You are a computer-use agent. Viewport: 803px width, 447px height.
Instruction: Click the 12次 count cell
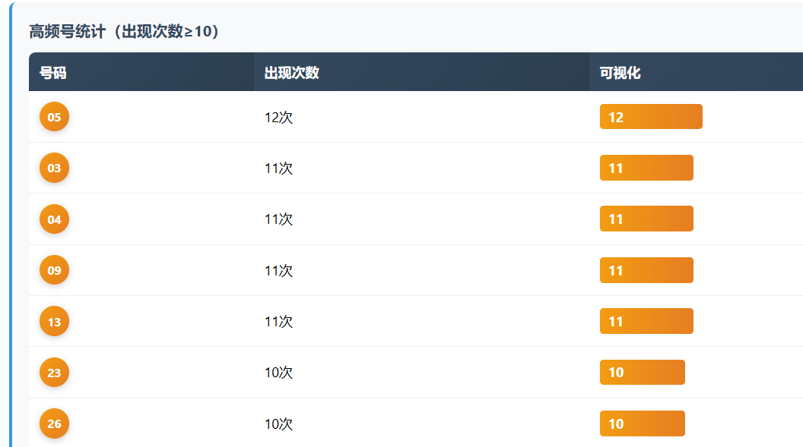(278, 118)
